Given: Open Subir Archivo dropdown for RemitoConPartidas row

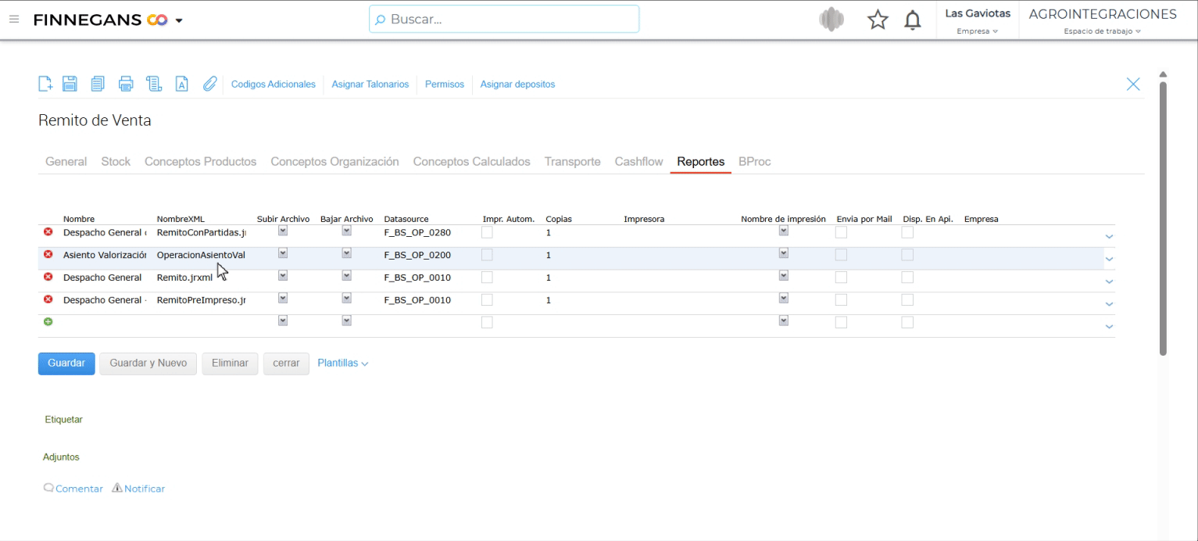Looking at the screenshot, I should coord(284,231).
